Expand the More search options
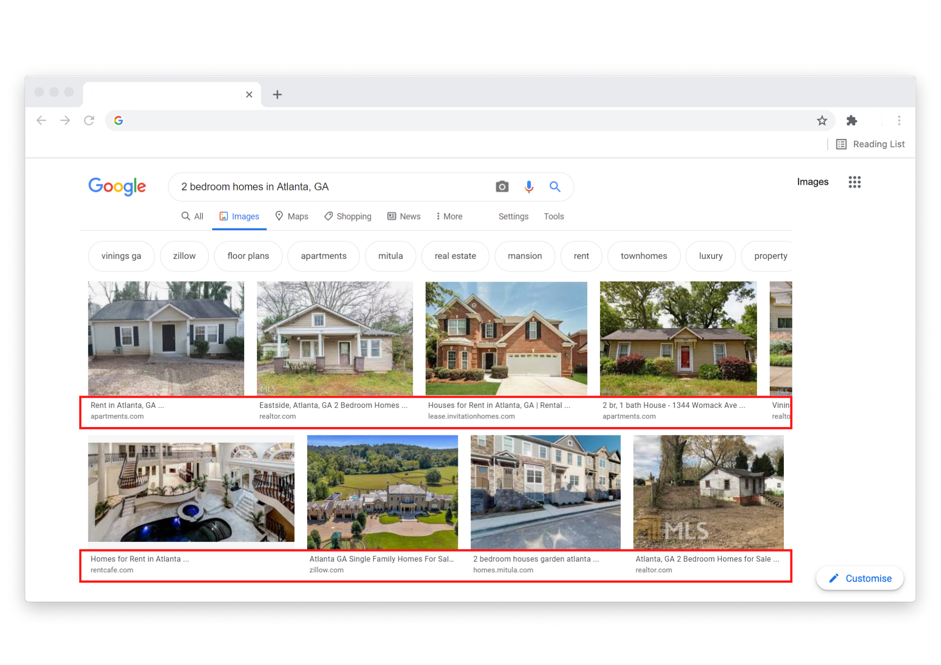The height and width of the screenshot is (665, 941). (449, 216)
